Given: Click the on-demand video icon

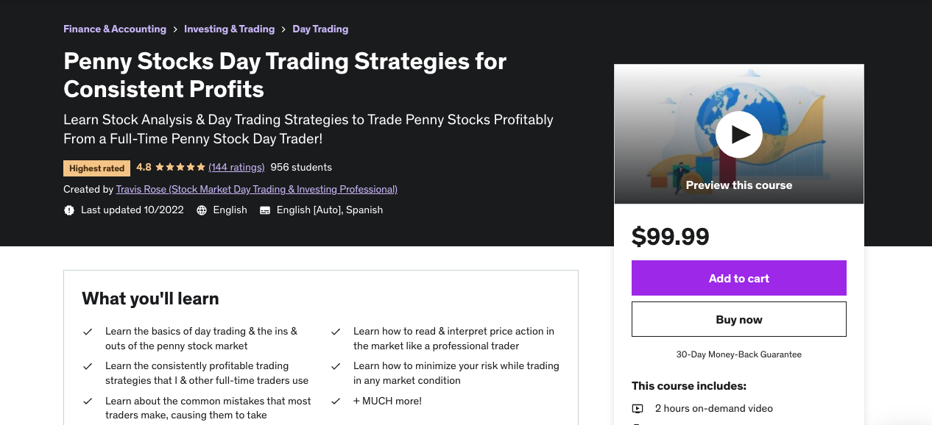Looking at the screenshot, I should 638,408.
